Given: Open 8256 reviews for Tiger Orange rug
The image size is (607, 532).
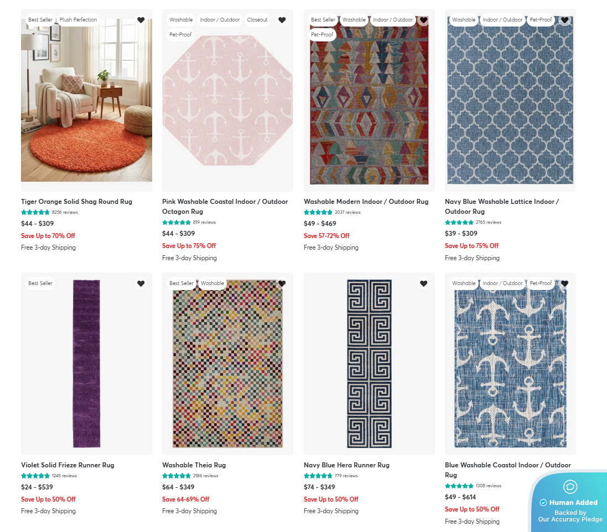Looking at the screenshot, I should pos(65,212).
